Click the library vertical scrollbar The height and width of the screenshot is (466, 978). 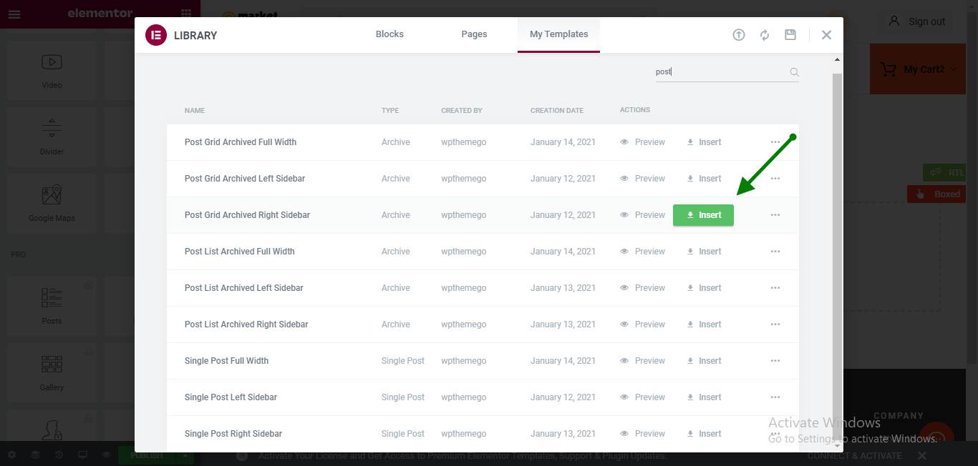(x=837, y=250)
